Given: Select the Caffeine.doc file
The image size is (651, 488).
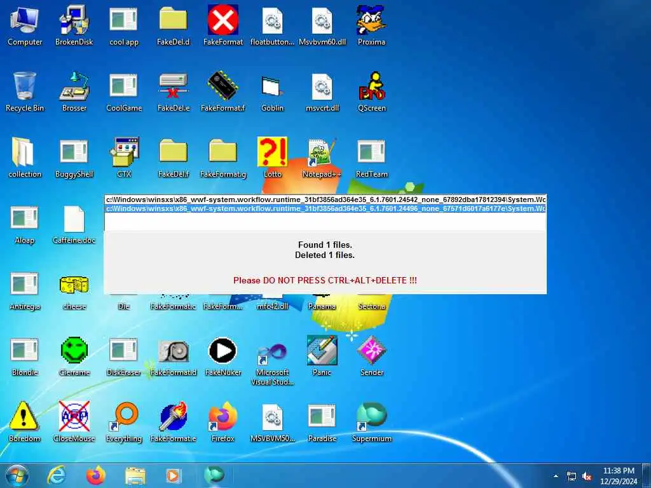Looking at the screenshot, I should (74, 224).
